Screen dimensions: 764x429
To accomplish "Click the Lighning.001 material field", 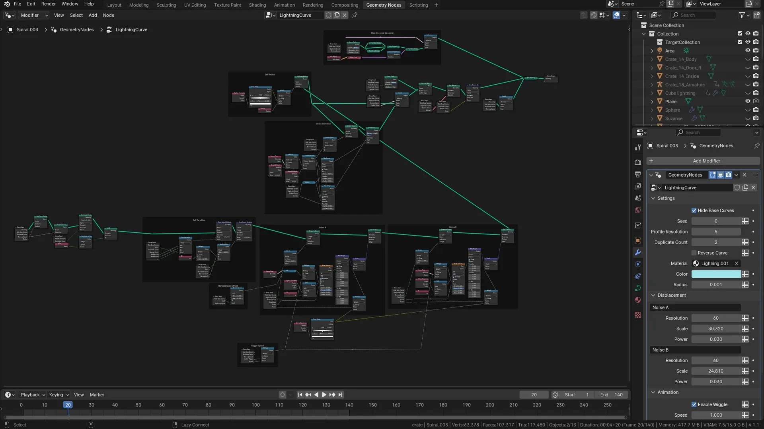I will coord(714,263).
